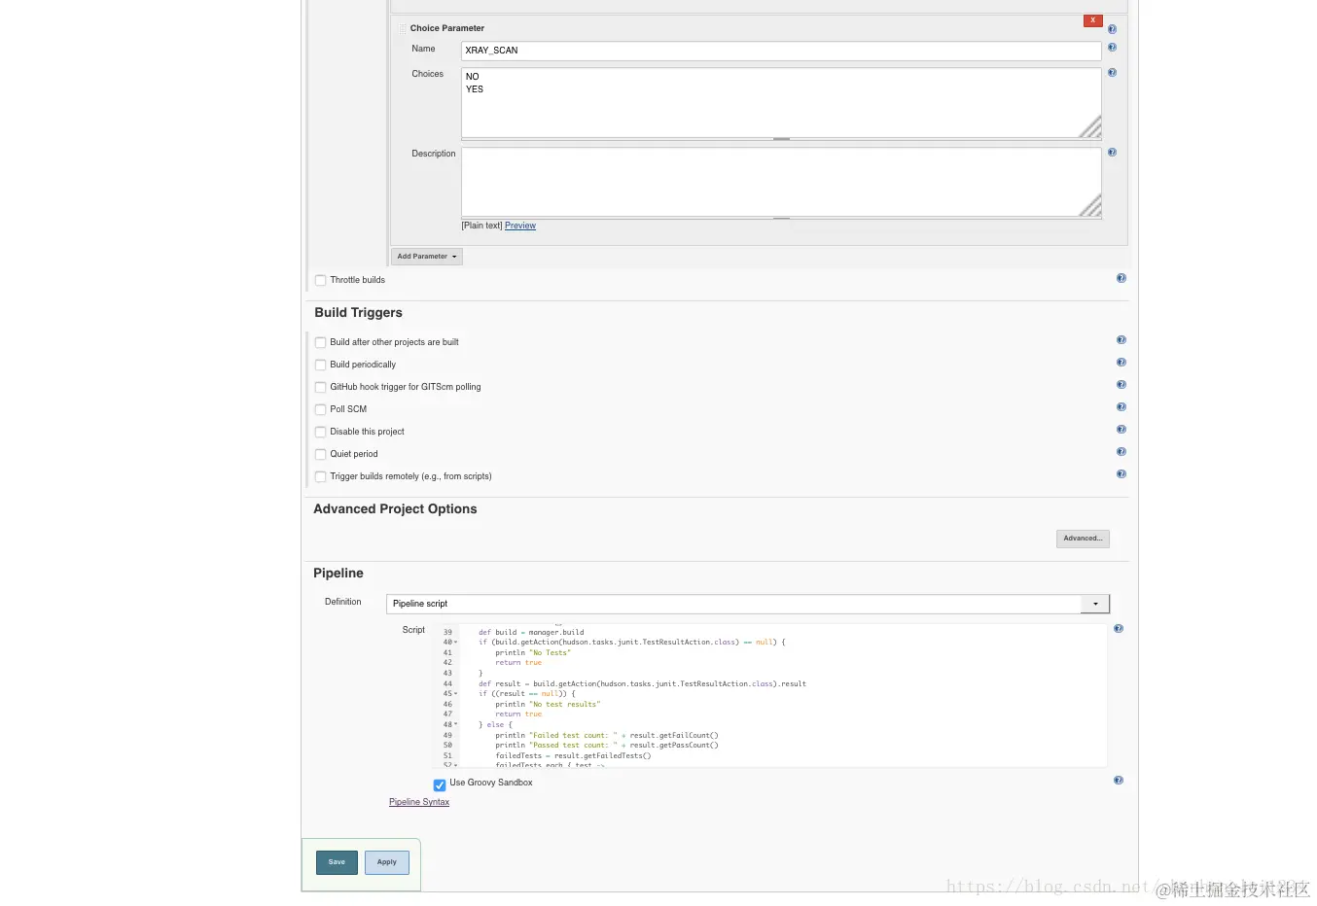The width and height of the screenshot is (1317, 906).
Task: Click the 'NO' choice text
Action: coord(473,77)
